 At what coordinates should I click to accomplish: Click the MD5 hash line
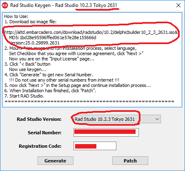(53, 38)
